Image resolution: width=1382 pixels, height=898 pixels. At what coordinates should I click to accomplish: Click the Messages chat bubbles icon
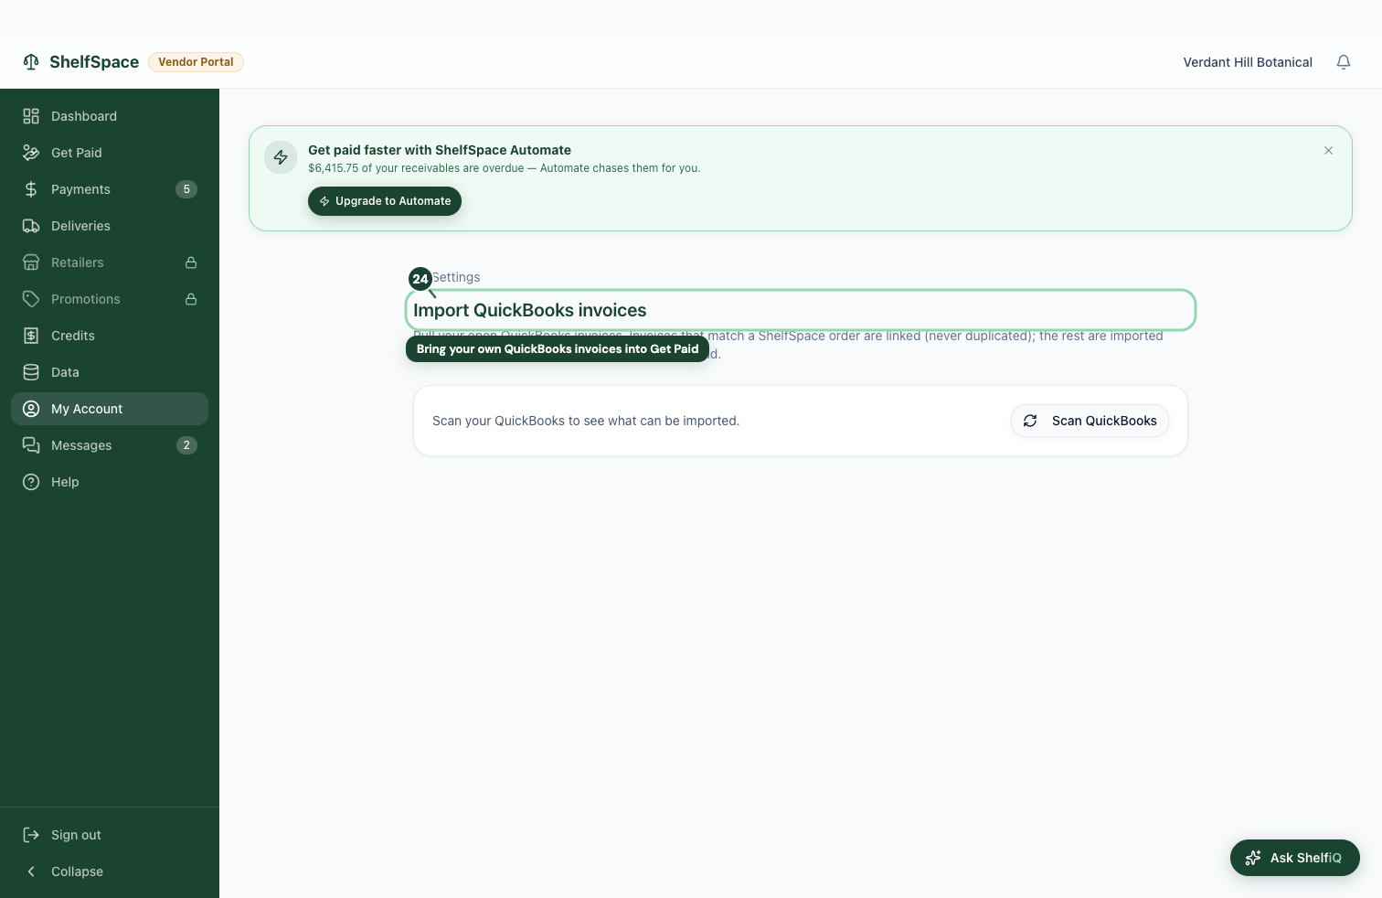[31, 445]
